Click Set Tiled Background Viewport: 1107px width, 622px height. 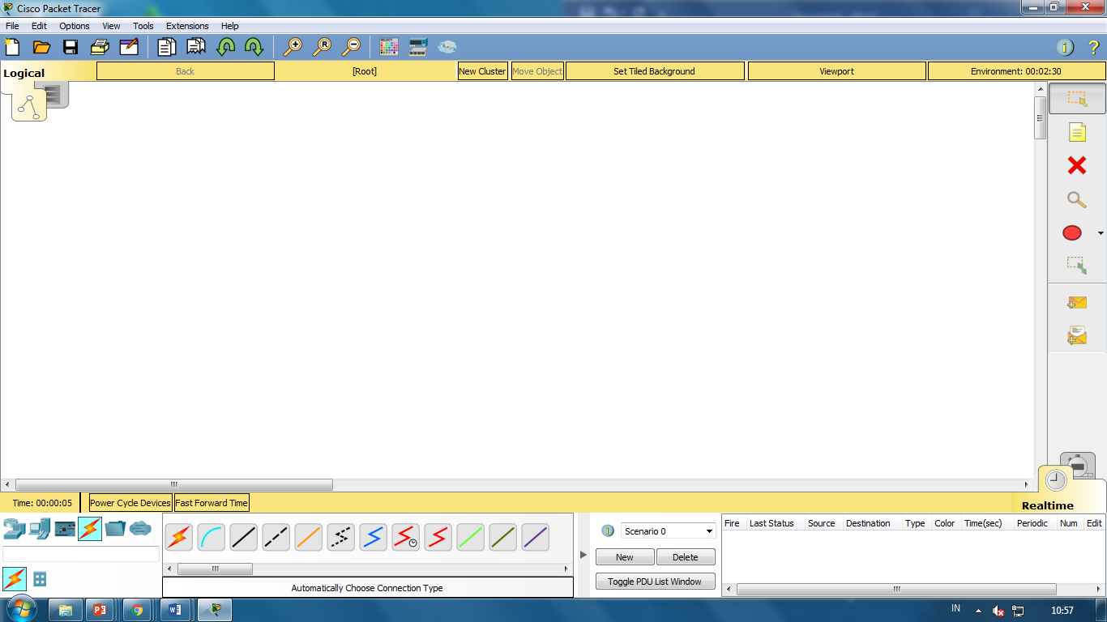click(655, 71)
